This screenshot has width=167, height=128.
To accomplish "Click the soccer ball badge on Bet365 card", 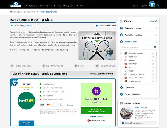I will pyautogui.click(x=14, y=83).
